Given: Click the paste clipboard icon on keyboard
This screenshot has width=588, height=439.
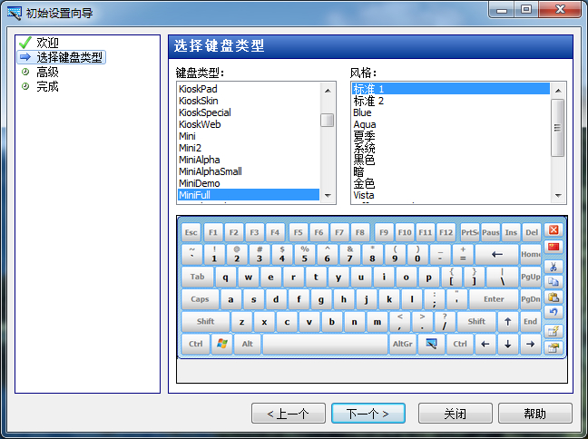Looking at the screenshot, I should pos(554,298).
